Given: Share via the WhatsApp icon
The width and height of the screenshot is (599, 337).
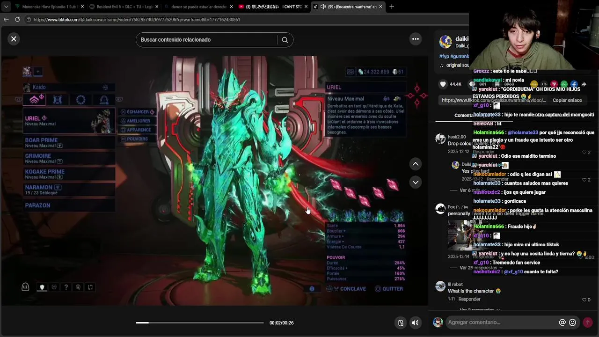Looking at the screenshot, I should (564, 84).
